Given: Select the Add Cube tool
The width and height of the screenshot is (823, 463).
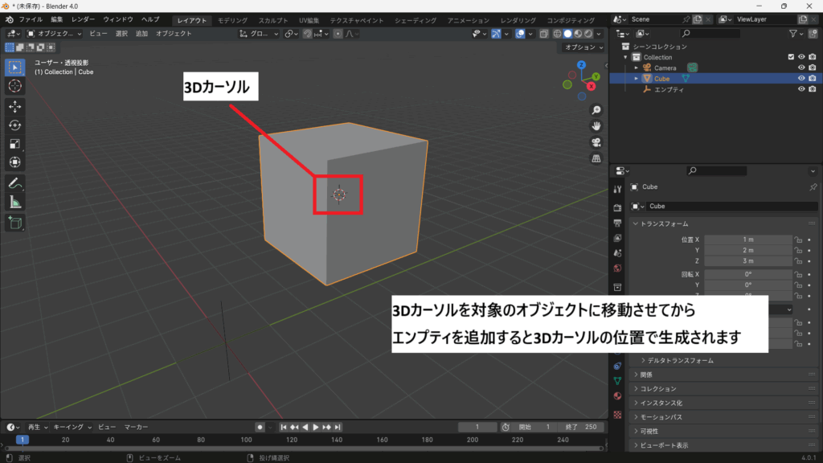Looking at the screenshot, I should click(x=15, y=223).
